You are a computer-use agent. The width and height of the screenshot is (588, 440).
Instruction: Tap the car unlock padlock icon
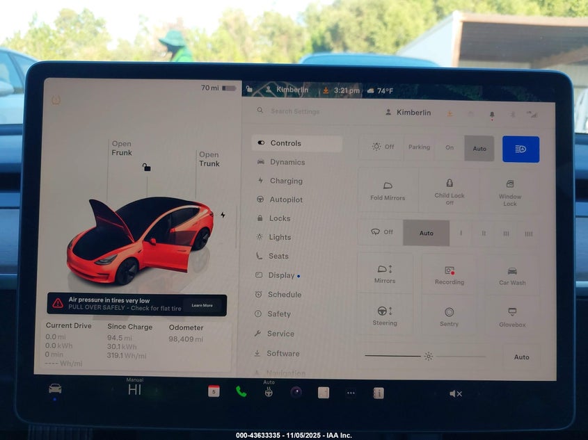click(x=146, y=167)
